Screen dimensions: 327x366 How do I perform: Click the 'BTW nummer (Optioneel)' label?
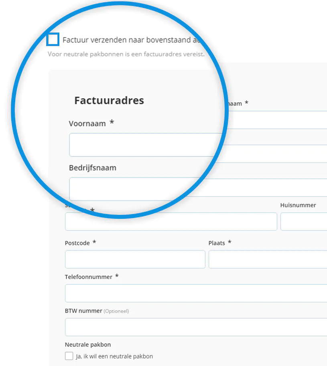(x=97, y=311)
